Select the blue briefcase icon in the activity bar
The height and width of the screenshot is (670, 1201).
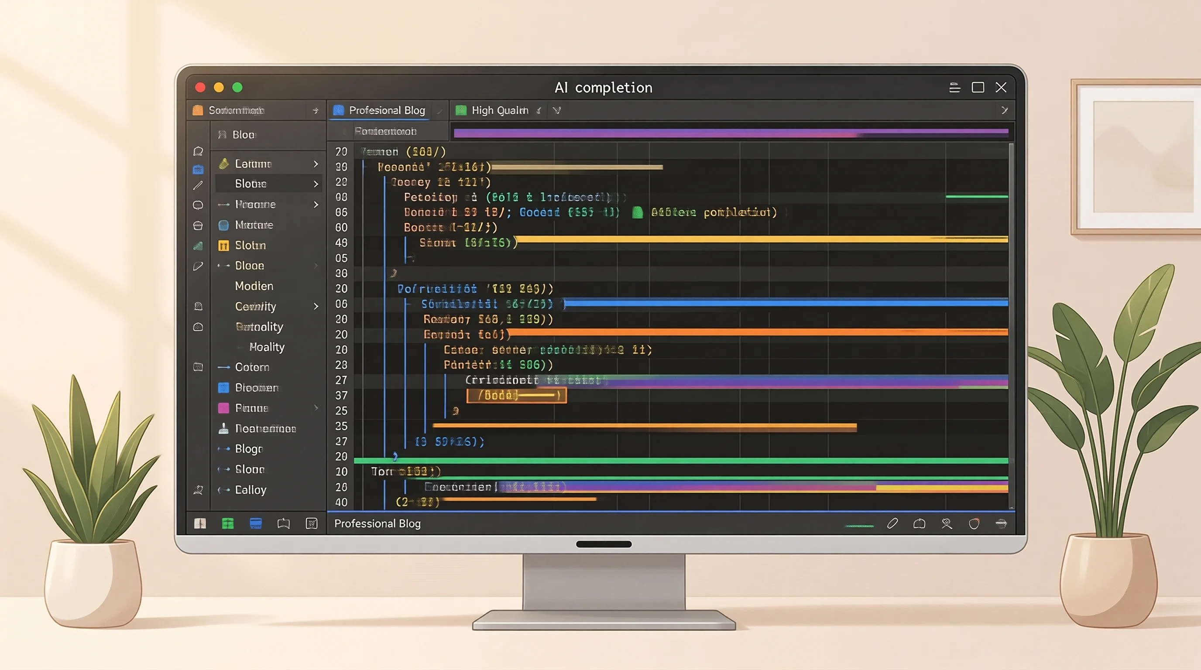[x=198, y=170]
